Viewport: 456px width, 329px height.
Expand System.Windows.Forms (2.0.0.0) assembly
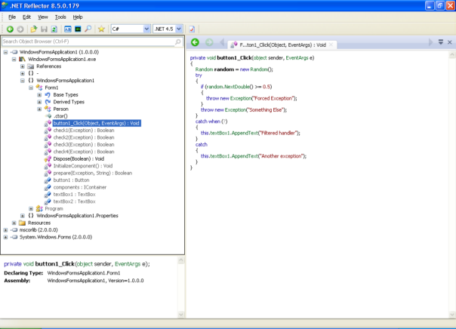click(x=5, y=237)
